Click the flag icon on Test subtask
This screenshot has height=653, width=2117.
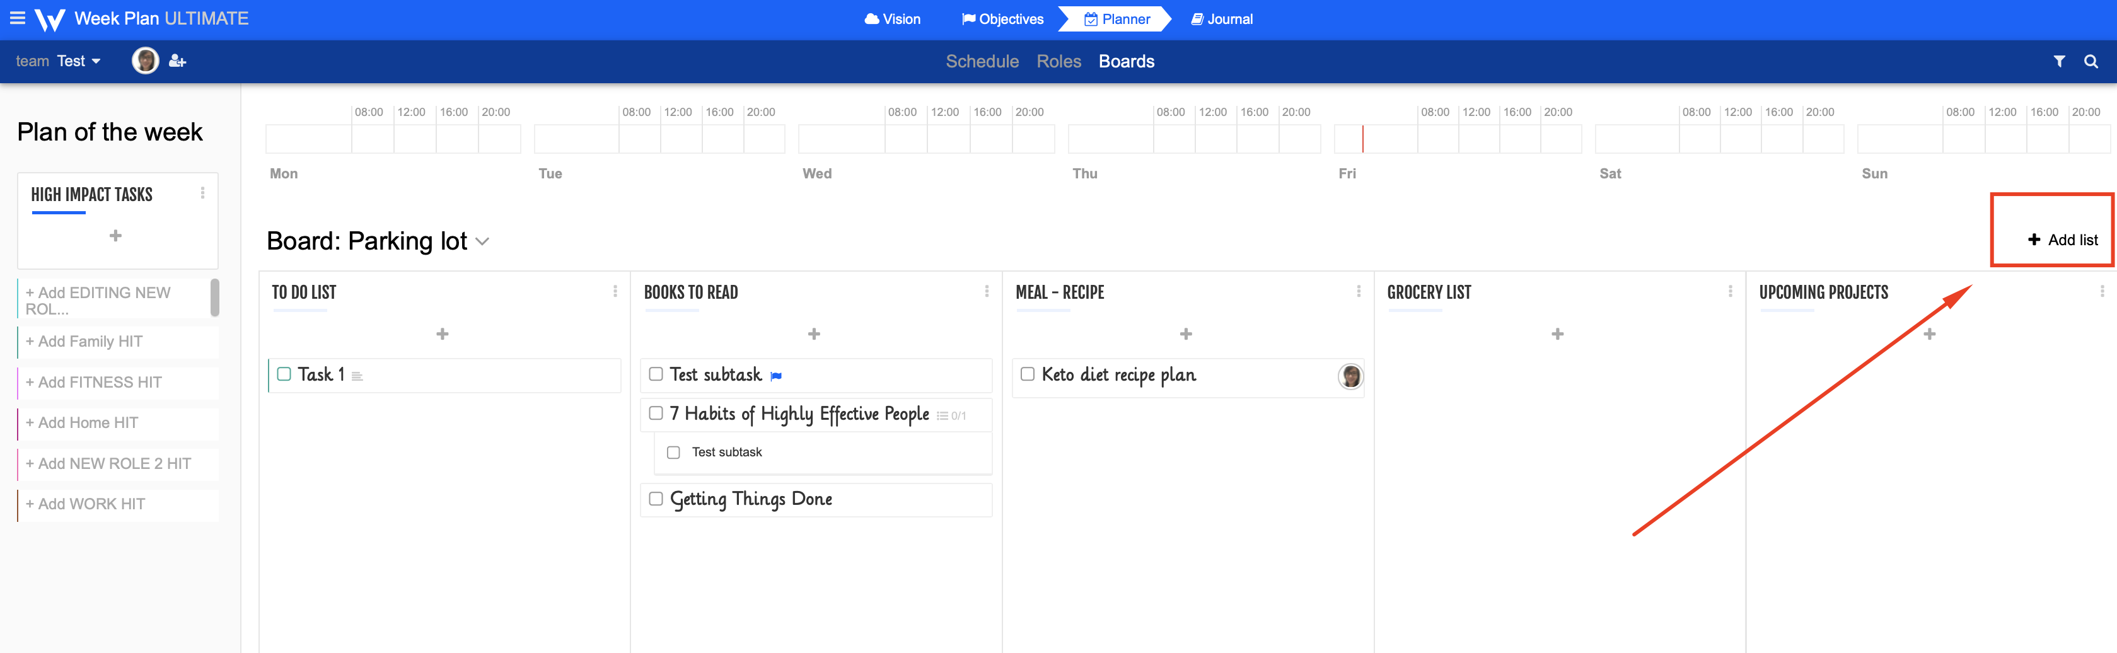click(x=776, y=376)
